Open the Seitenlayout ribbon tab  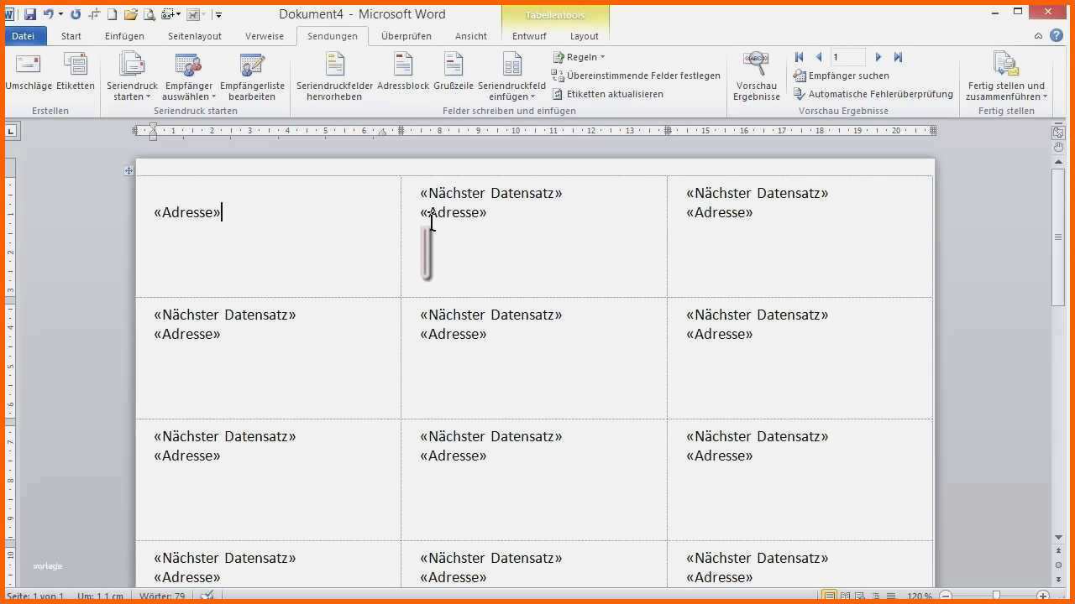coord(195,36)
